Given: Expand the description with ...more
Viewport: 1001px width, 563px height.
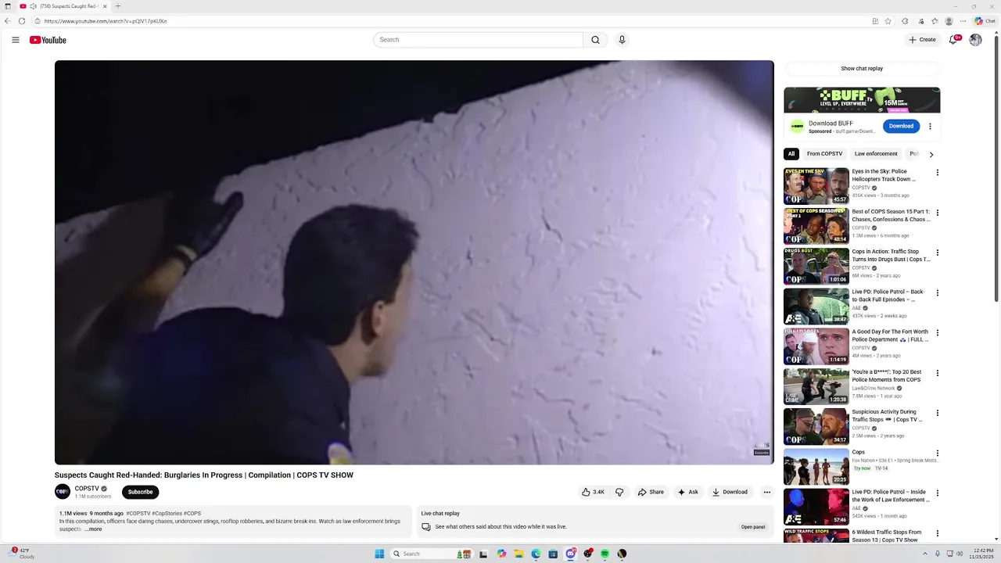Looking at the screenshot, I should point(93,529).
